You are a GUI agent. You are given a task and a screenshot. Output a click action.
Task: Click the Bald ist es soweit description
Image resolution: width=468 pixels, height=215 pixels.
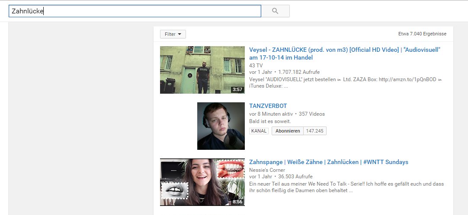tap(270, 121)
